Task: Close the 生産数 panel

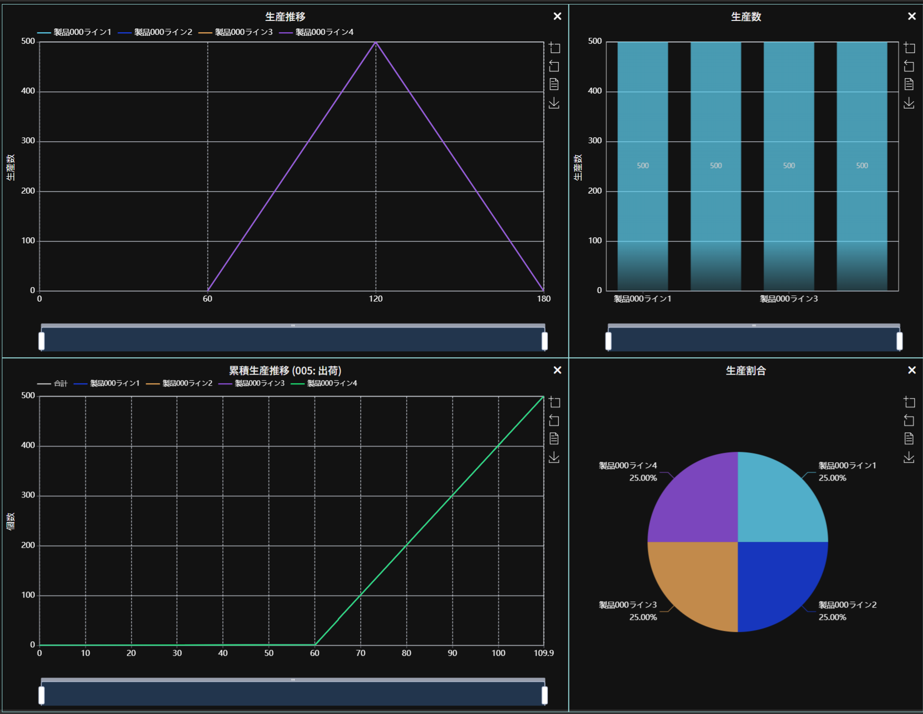Action: click(x=912, y=16)
